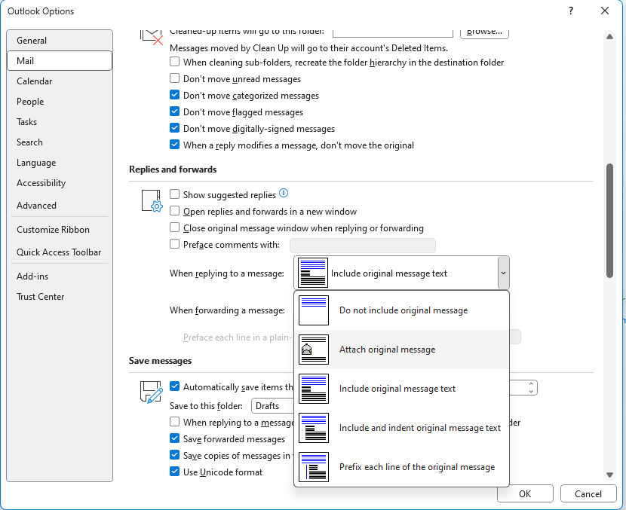Click the OK button

(525, 493)
